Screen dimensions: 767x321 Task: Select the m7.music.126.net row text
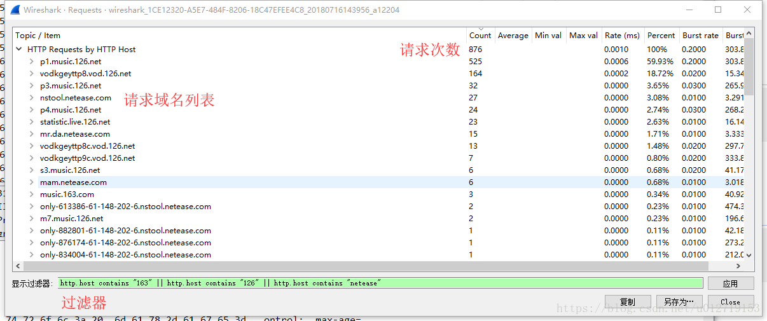coord(71,219)
